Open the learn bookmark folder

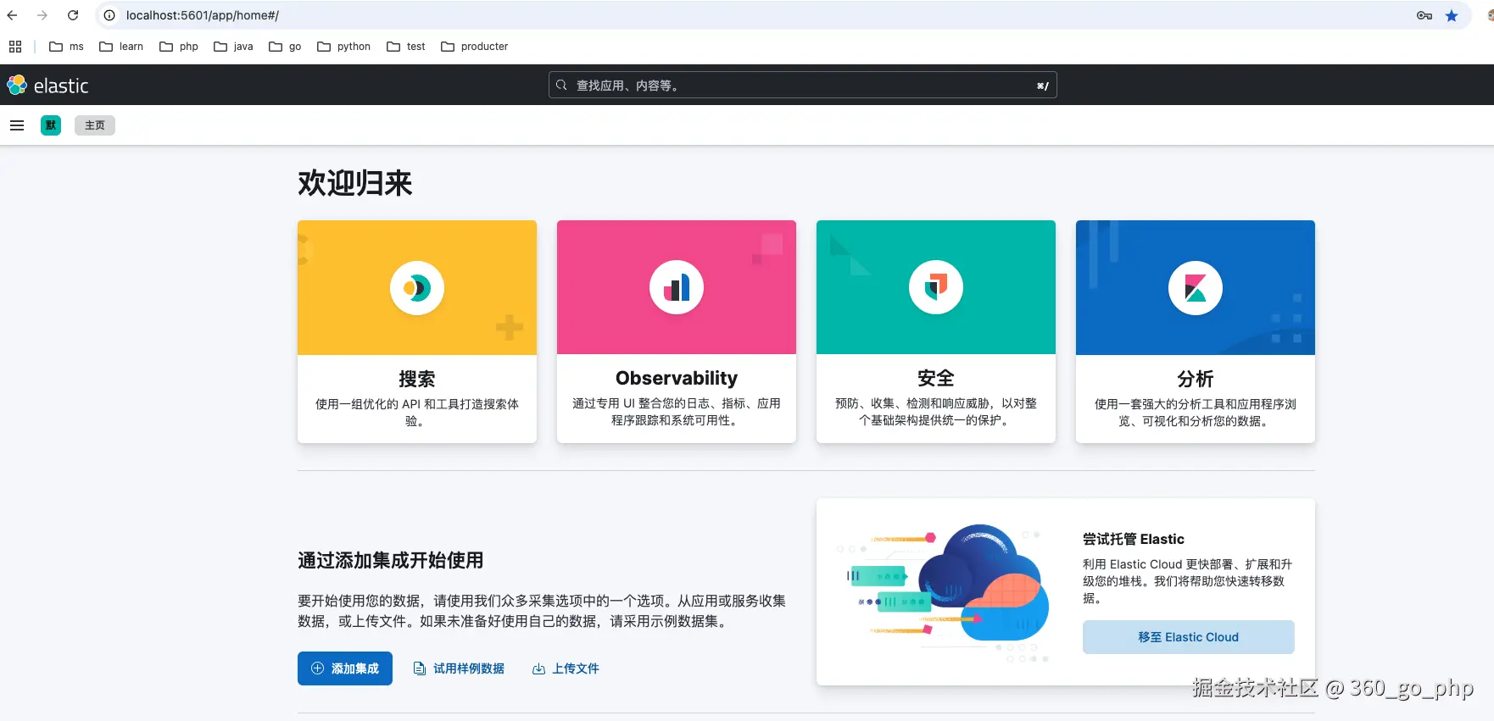click(121, 47)
